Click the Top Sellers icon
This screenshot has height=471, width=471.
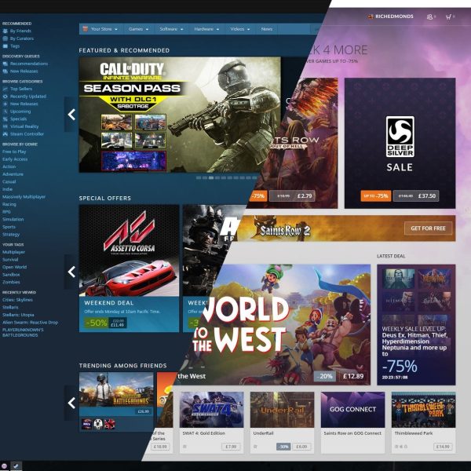pos(5,89)
